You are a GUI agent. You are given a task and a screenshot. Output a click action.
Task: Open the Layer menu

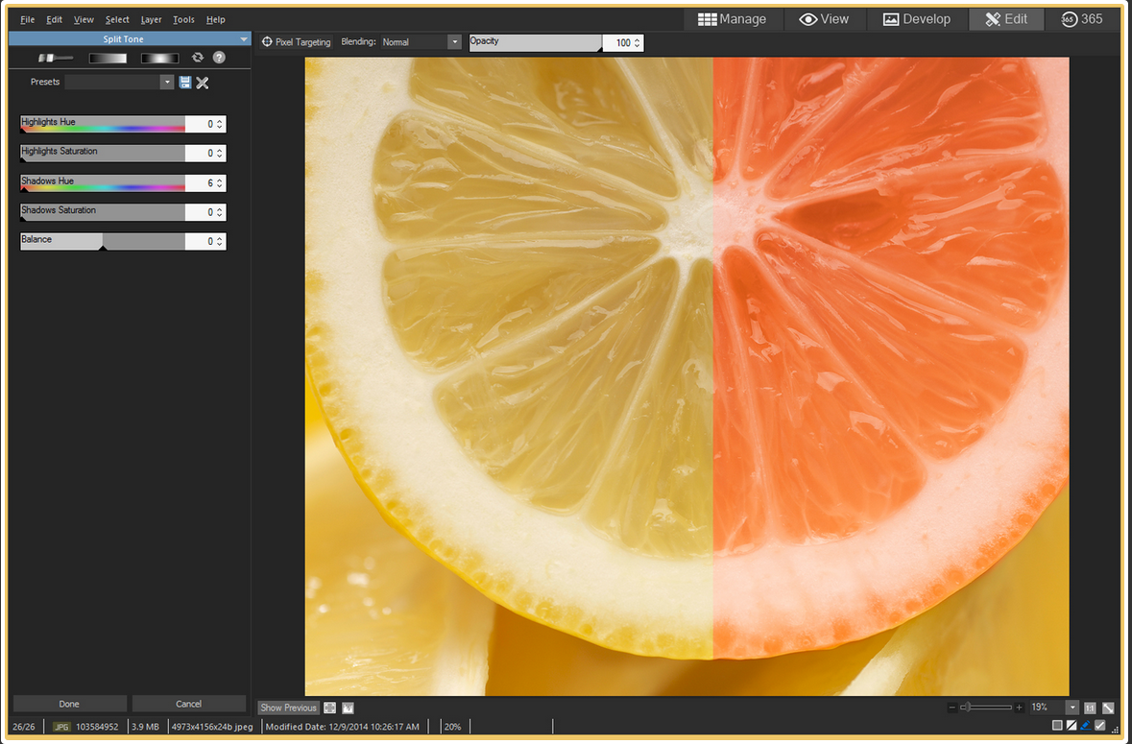(151, 19)
